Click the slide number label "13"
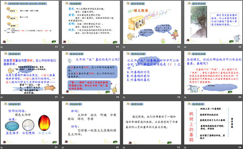This screenshot has width=243, height=149. pos(56,47)
